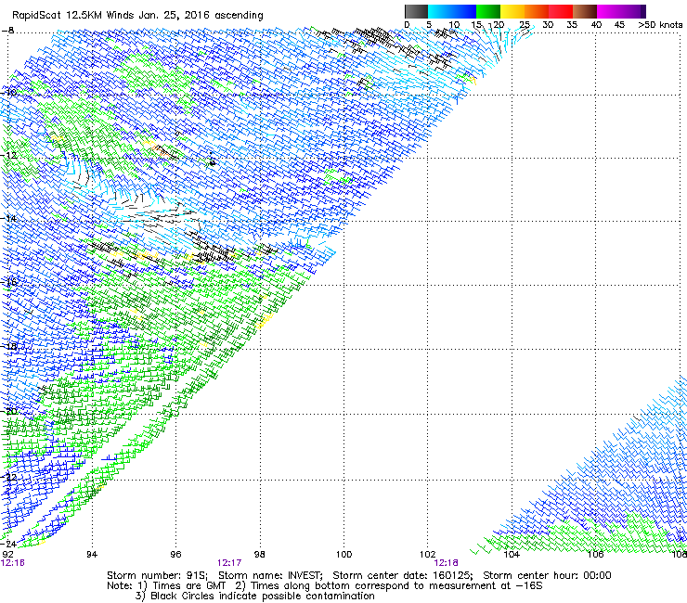Click the legend scale label '40'
The width and height of the screenshot is (687, 603).
(596, 25)
